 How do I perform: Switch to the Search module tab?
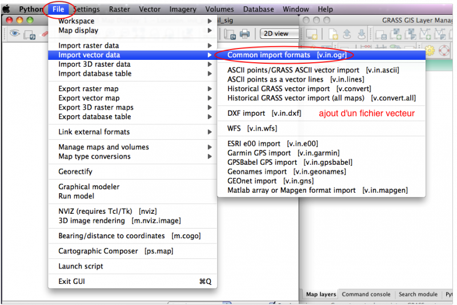coord(418,294)
